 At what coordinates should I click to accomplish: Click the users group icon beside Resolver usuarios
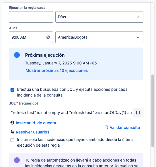[12, 132]
